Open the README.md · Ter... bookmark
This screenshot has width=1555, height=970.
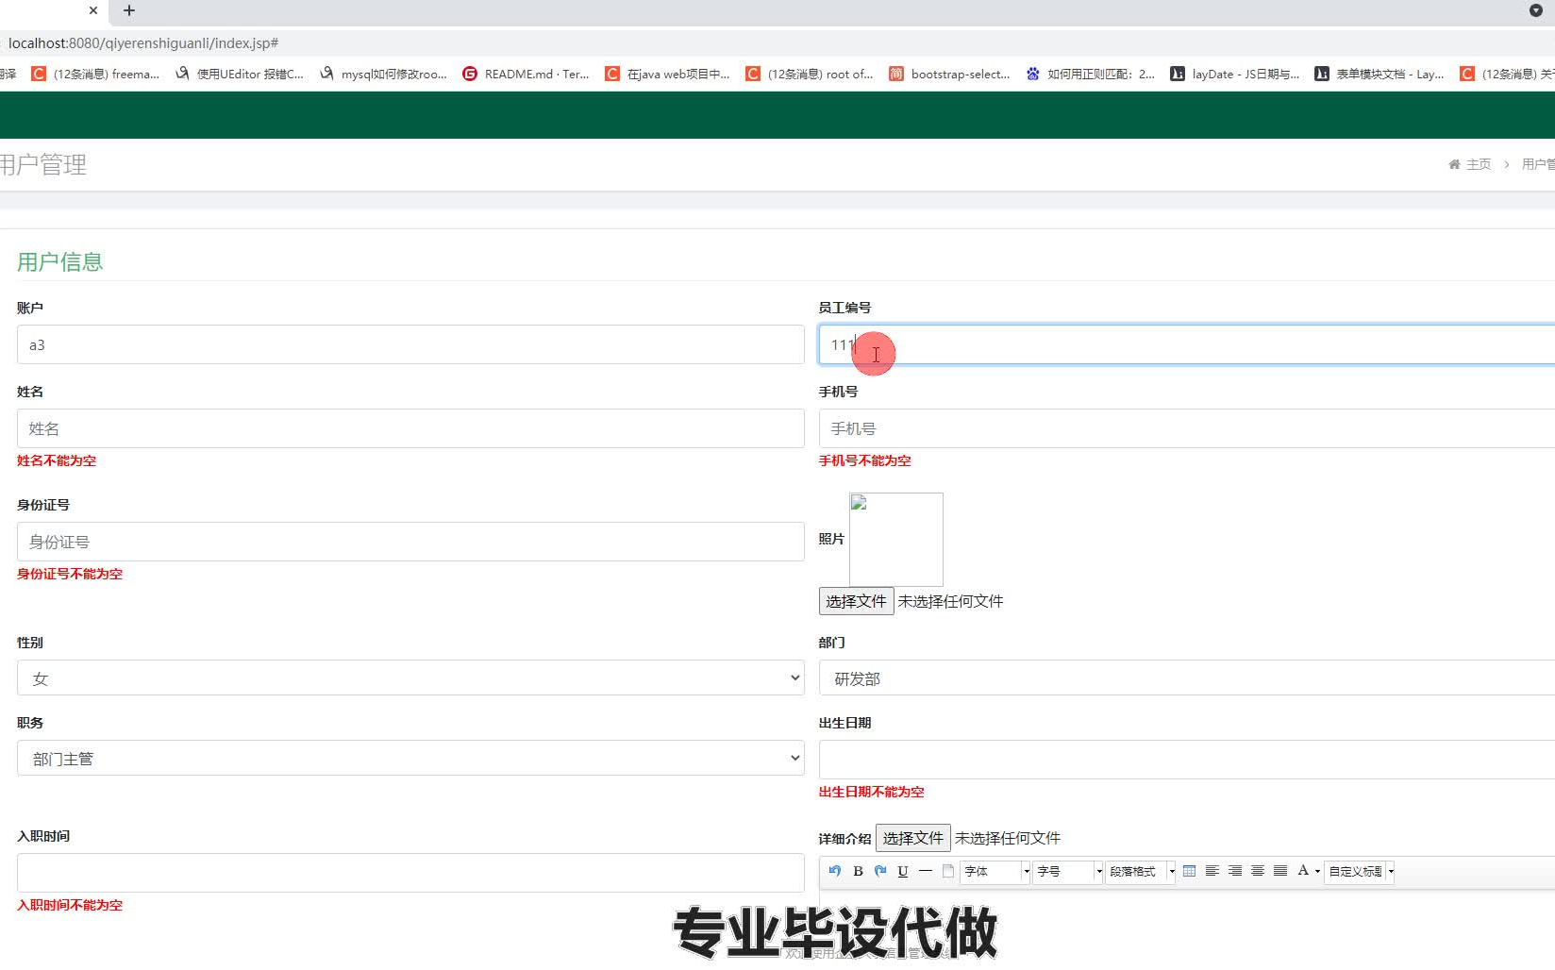point(527,74)
